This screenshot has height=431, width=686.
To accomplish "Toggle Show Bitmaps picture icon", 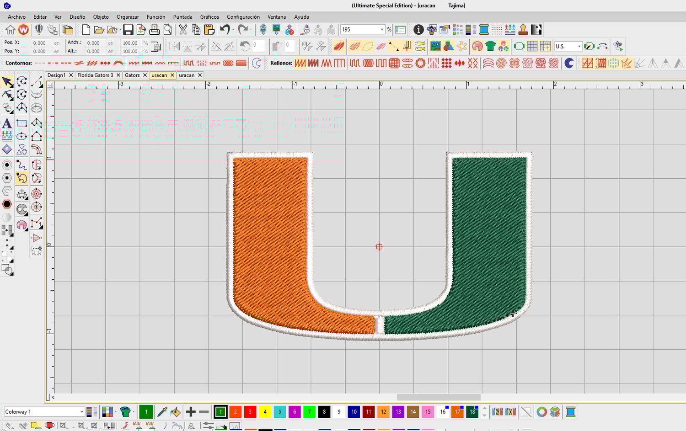I will tap(435, 46).
